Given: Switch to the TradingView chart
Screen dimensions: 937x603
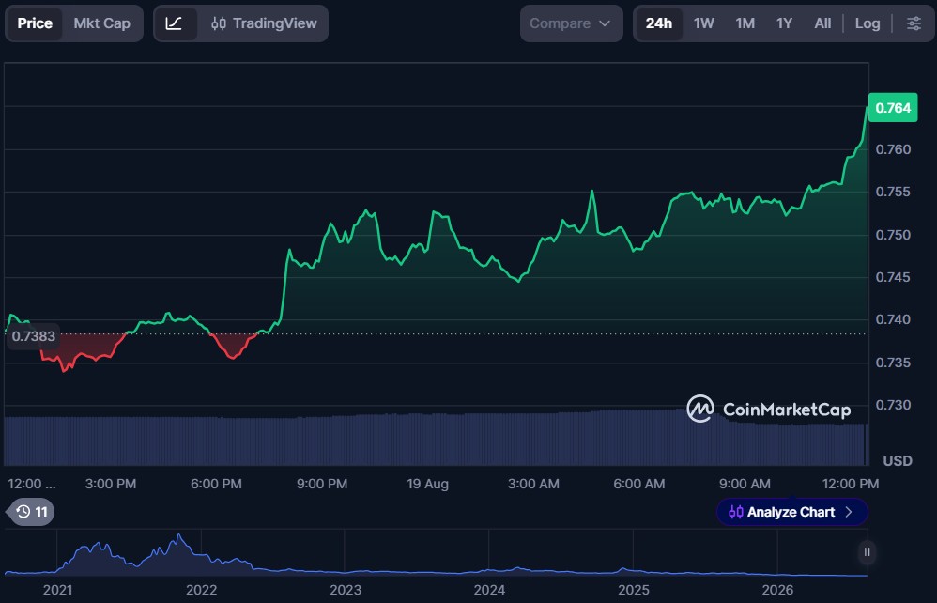Looking at the screenshot, I should point(264,23).
